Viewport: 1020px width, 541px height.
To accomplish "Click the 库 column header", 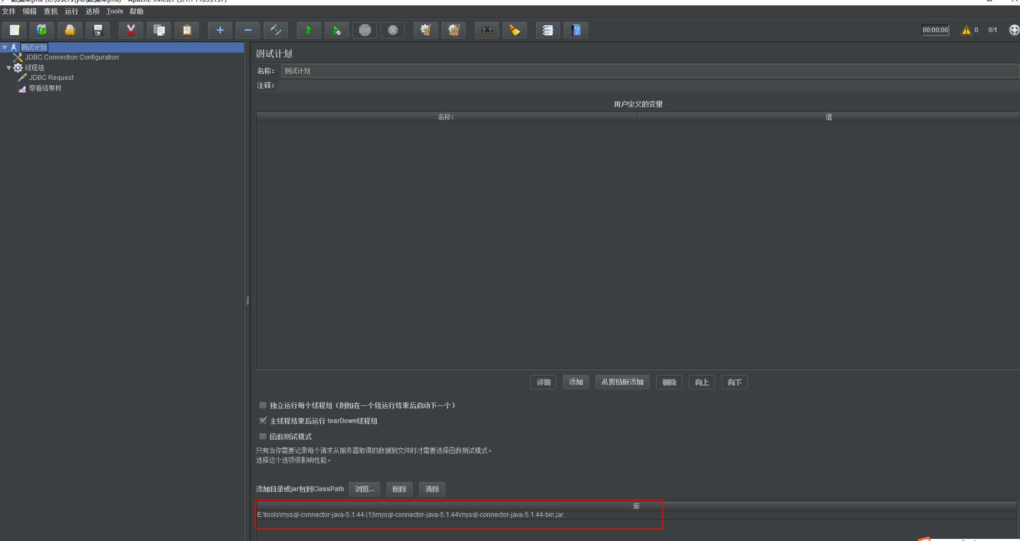I will (637, 506).
